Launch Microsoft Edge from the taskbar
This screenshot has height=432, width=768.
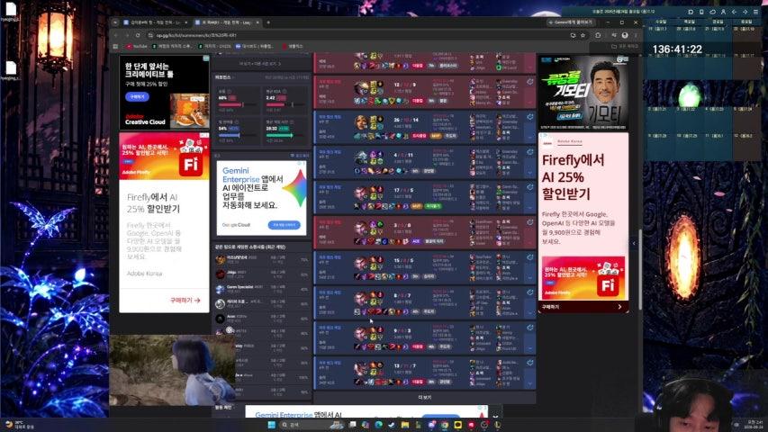tap(379, 425)
